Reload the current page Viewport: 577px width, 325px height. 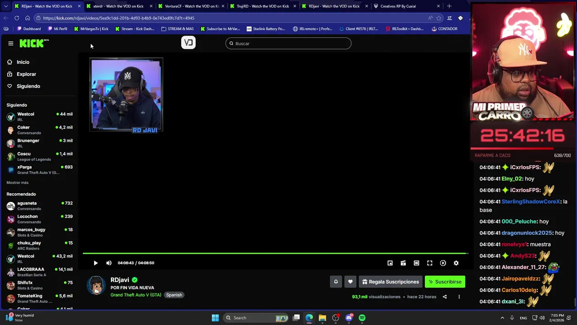pyautogui.click(x=17, y=18)
